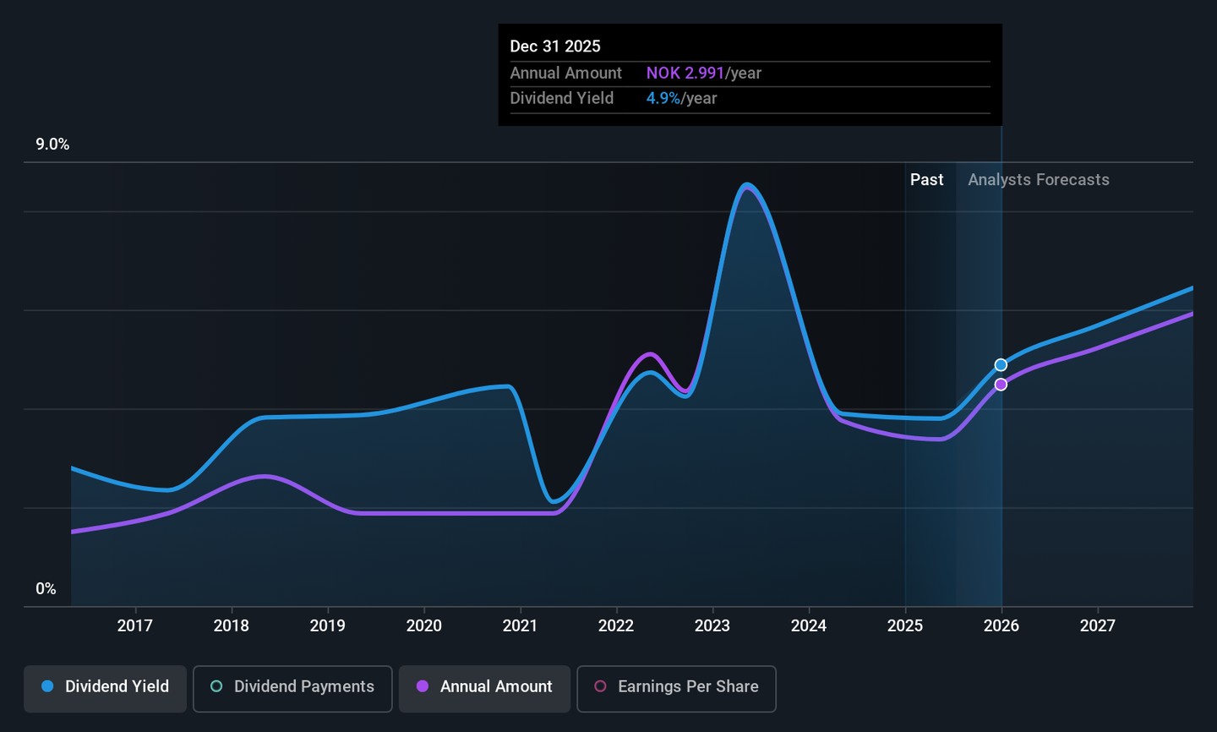Click the Earnings Per Share legend circle
The width and height of the screenshot is (1217, 732).
coord(600,686)
